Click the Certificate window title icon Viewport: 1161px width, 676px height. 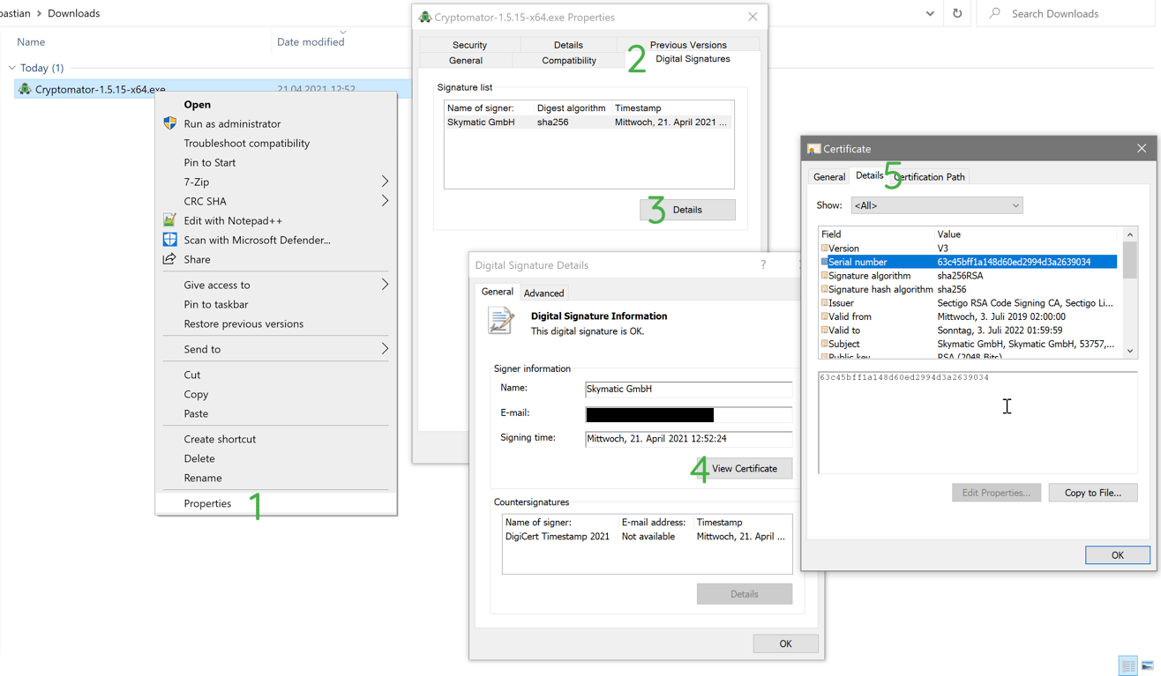[813, 149]
